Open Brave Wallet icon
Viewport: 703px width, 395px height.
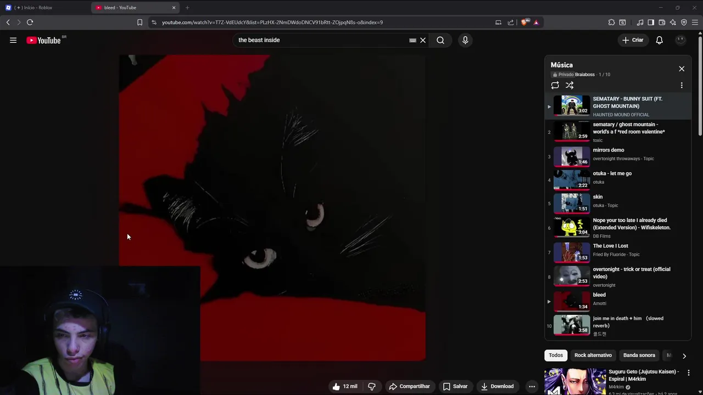(662, 22)
